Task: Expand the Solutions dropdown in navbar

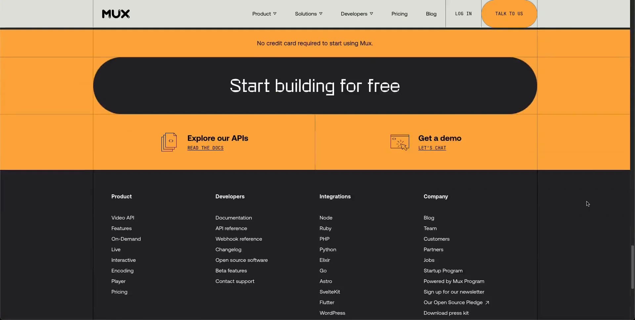Action: point(309,14)
